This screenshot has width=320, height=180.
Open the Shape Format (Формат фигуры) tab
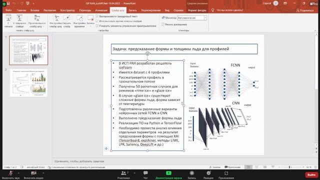[x=197, y=10]
